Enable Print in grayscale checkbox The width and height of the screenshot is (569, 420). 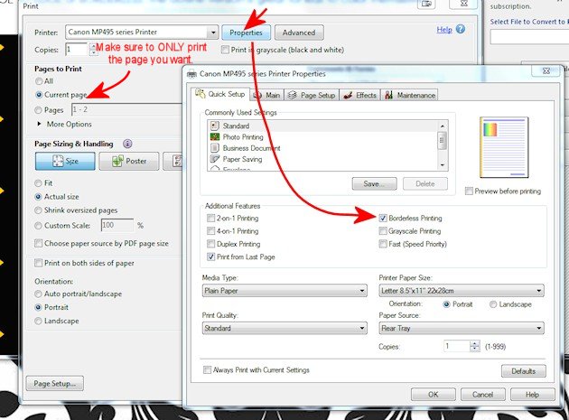tap(226, 50)
